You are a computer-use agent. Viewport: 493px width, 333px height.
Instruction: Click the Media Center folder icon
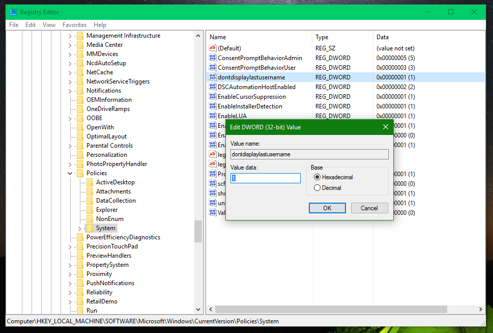[x=80, y=45]
